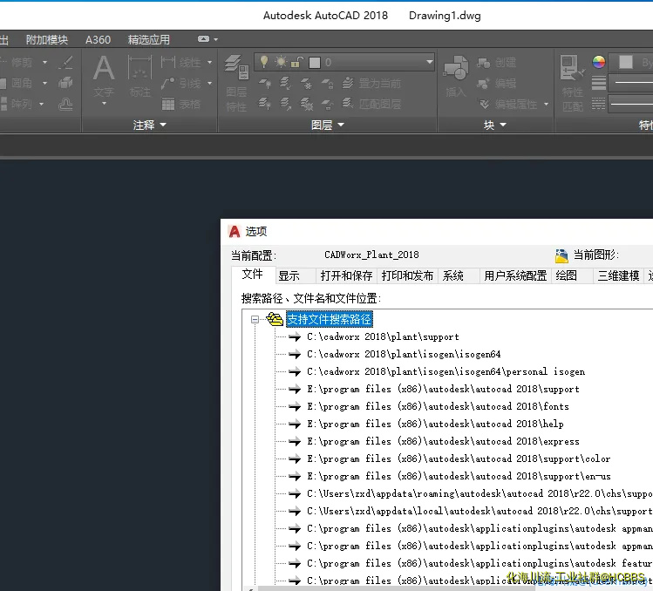The width and height of the screenshot is (653, 591).
Task: Open 图层特性 layer properties manager
Action: click(x=236, y=68)
